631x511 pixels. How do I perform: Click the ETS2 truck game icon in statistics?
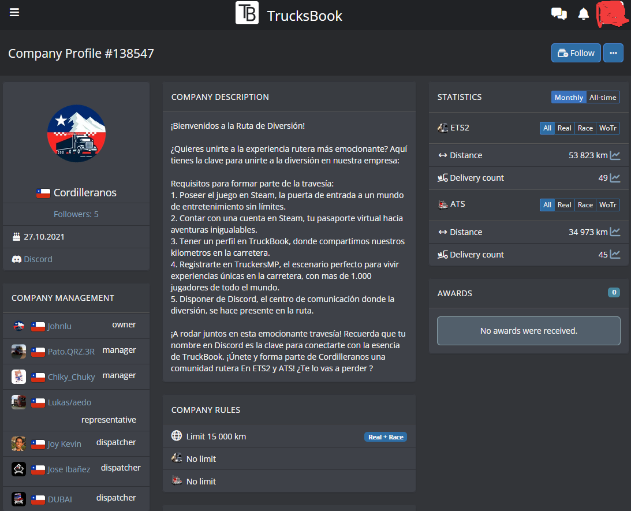coord(443,128)
